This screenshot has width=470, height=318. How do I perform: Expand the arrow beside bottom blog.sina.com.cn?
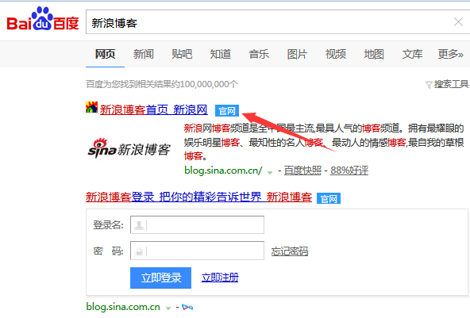coord(168,308)
